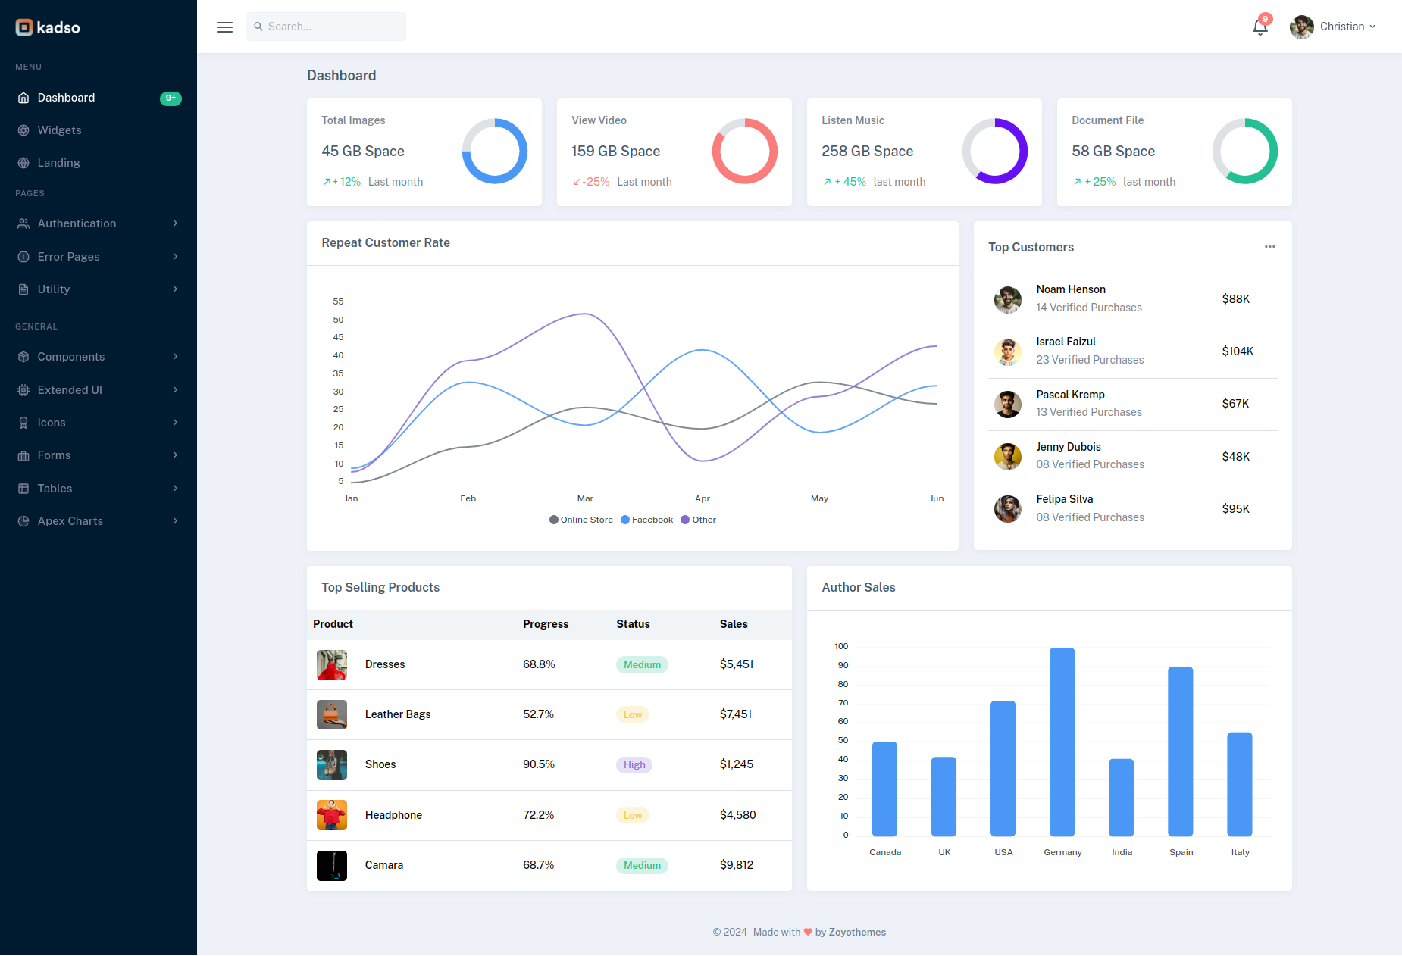The image size is (1402, 956).
Task: Toggle the Other legend in the chart
Action: (698, 520)
